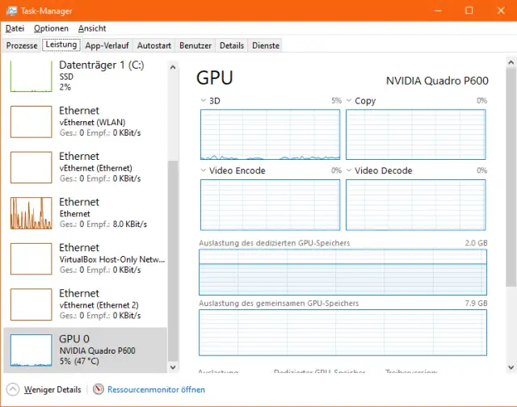Open the Copy graph dropdown
Viewport: 517px width, 407px height.
pyautogui.click(x=349, y=101)
